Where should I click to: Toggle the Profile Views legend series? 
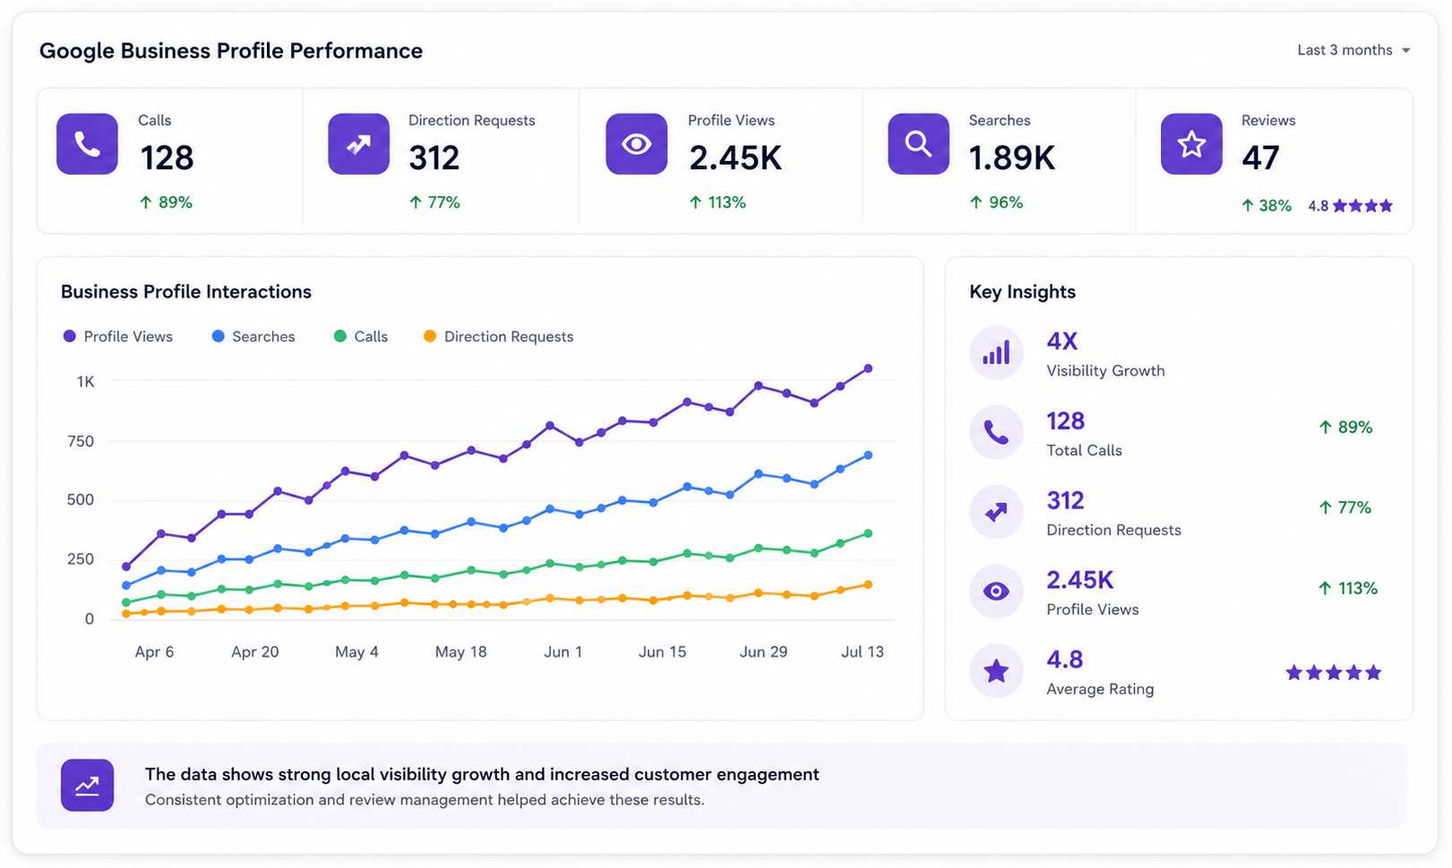118,336
